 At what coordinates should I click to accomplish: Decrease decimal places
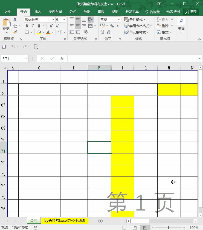point(109,32)
